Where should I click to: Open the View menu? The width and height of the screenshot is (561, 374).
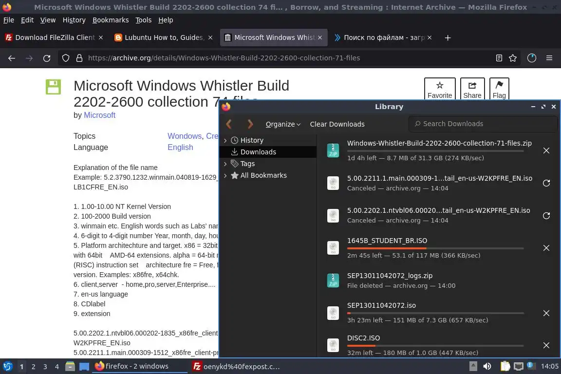click(x=48, y=20)
